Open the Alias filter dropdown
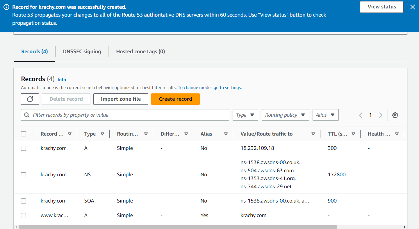Image resolution: width=419 pixels, height=229 pixels. tap(325, 115)
